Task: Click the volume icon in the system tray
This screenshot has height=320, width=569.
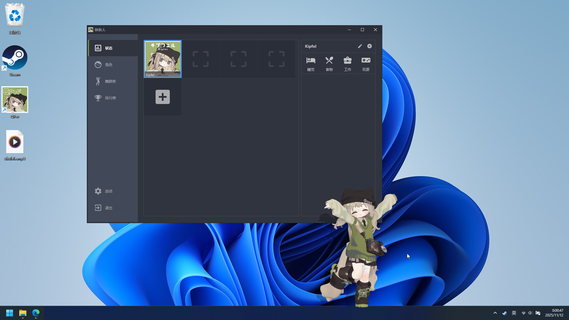Action: (x=530, y=313)
